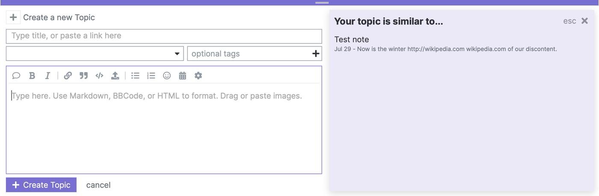Toggle bold formatting in composer
This screenshot has width=599, height=196.
(x=32, y=75)
